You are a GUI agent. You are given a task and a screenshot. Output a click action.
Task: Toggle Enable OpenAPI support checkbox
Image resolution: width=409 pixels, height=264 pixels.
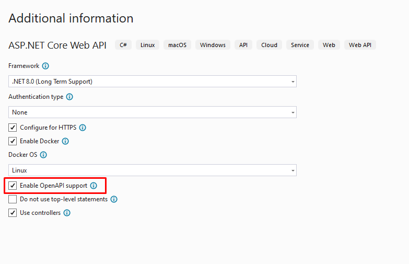coord(13,186)
